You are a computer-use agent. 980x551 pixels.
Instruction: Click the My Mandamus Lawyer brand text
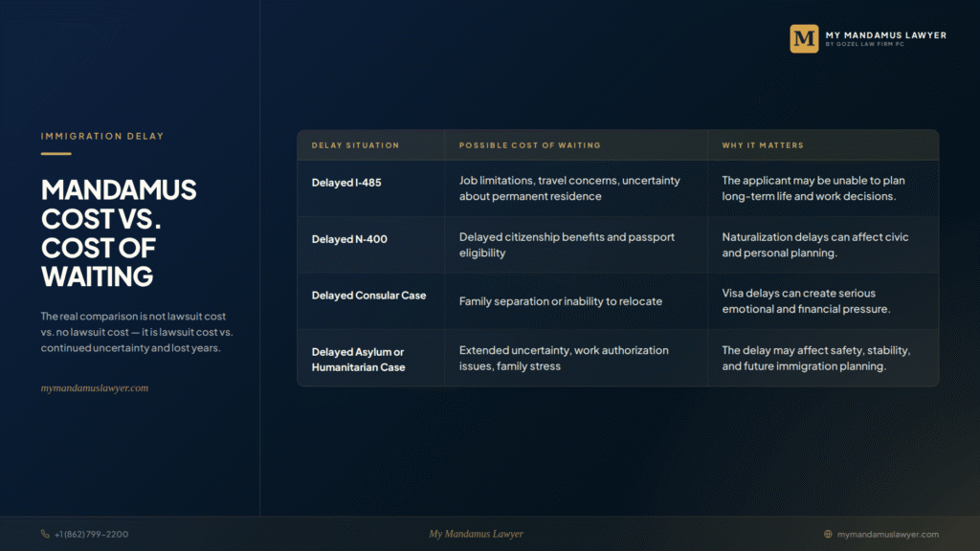pos(885,35)
